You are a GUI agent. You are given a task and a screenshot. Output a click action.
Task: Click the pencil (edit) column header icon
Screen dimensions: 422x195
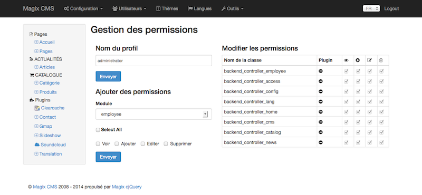click(x=370, y=60)
